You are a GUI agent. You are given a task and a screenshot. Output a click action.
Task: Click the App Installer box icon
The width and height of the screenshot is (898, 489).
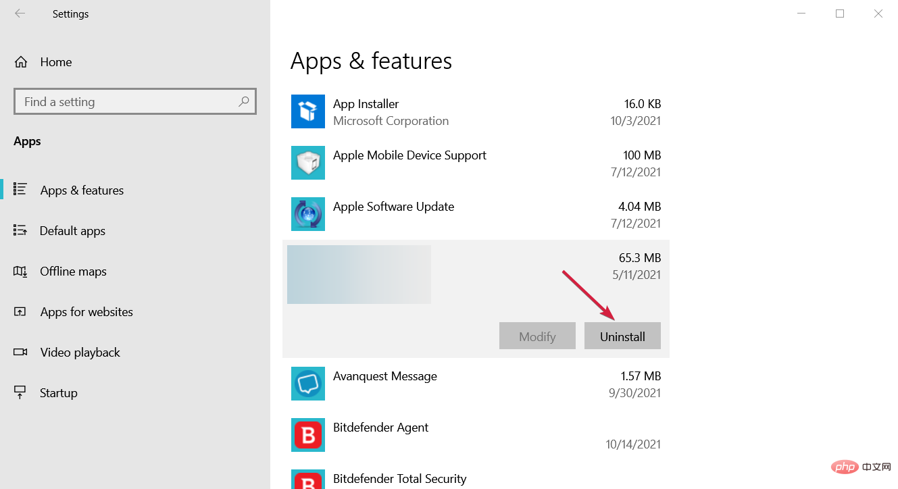coord(308,111)
